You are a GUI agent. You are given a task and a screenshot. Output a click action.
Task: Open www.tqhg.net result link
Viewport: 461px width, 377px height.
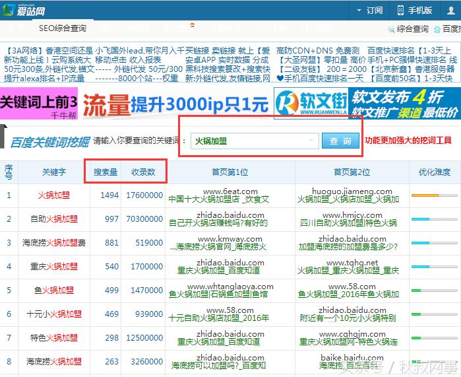coord(352,263)
